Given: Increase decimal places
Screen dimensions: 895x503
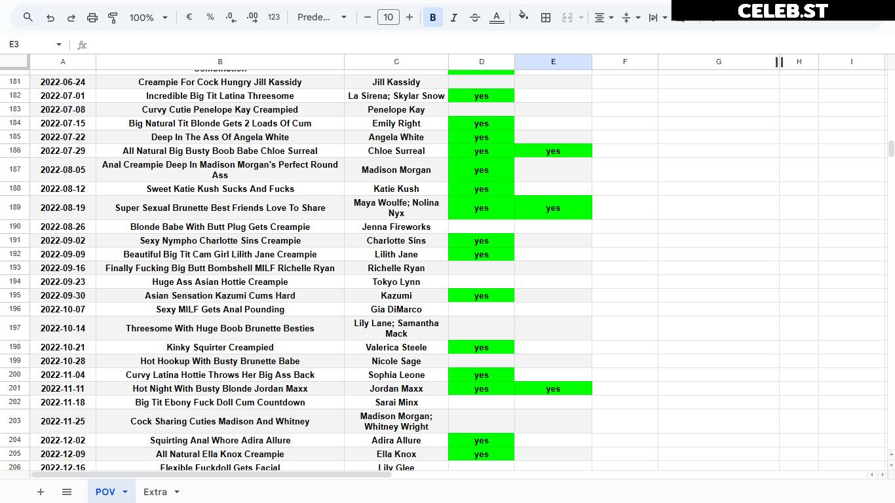Looking at the screenshot, I should [252, 18].
